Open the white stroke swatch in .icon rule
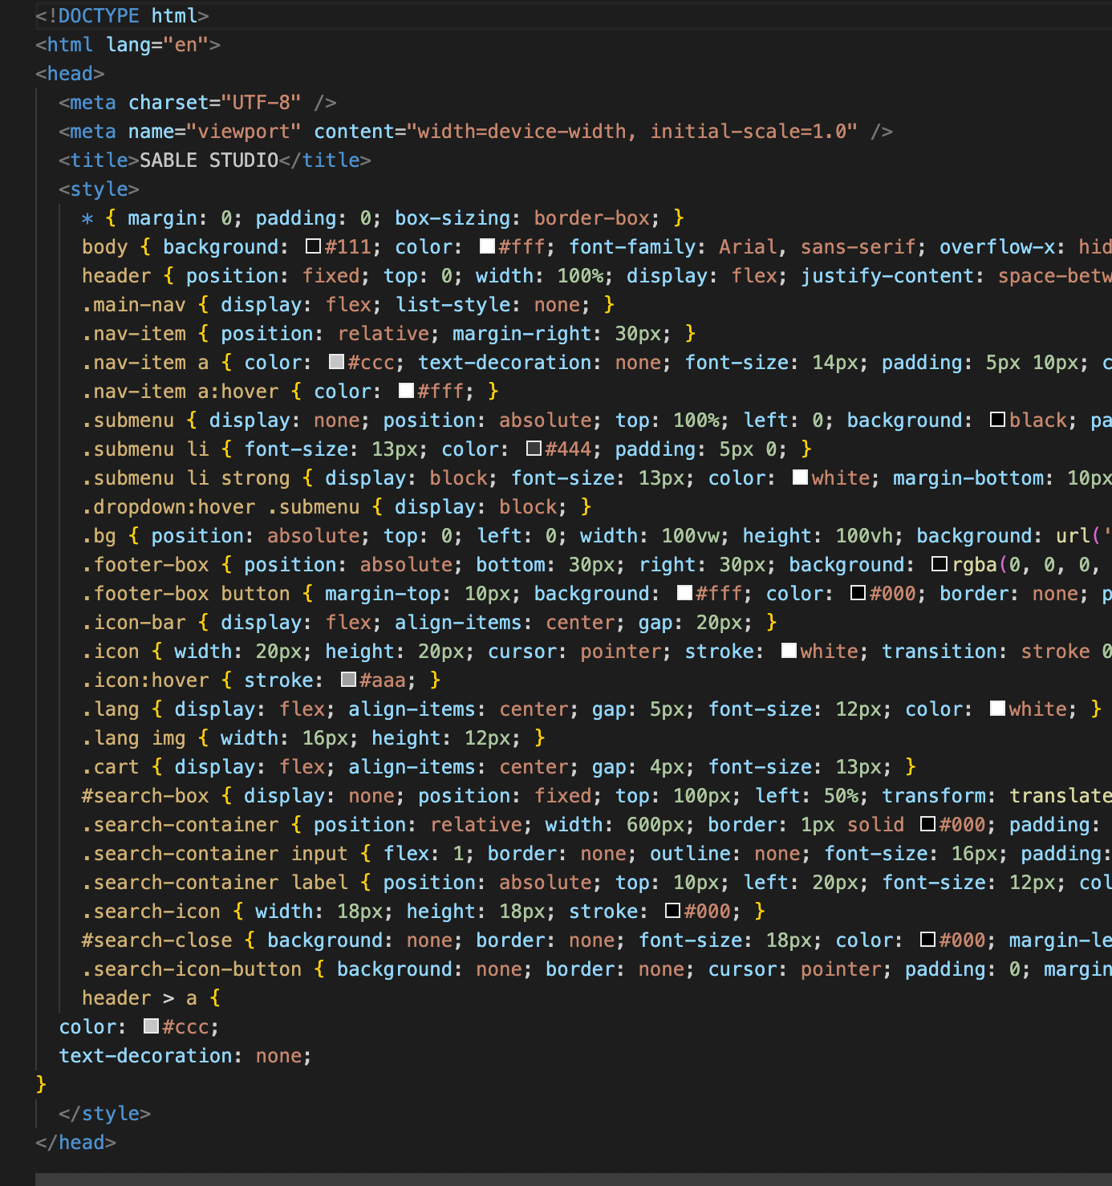 tap(789, 651)
